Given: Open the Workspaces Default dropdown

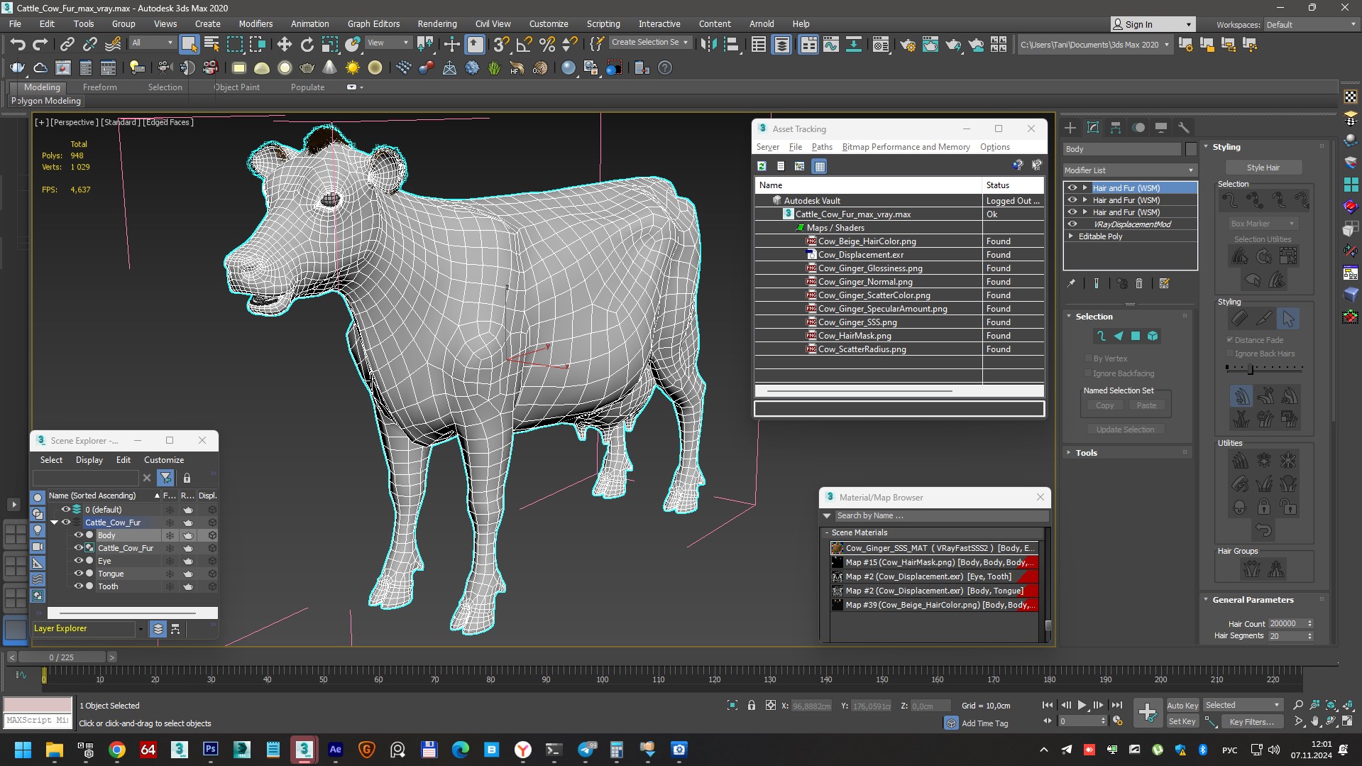Looking at the screenshot, I should coord(1311,25).
